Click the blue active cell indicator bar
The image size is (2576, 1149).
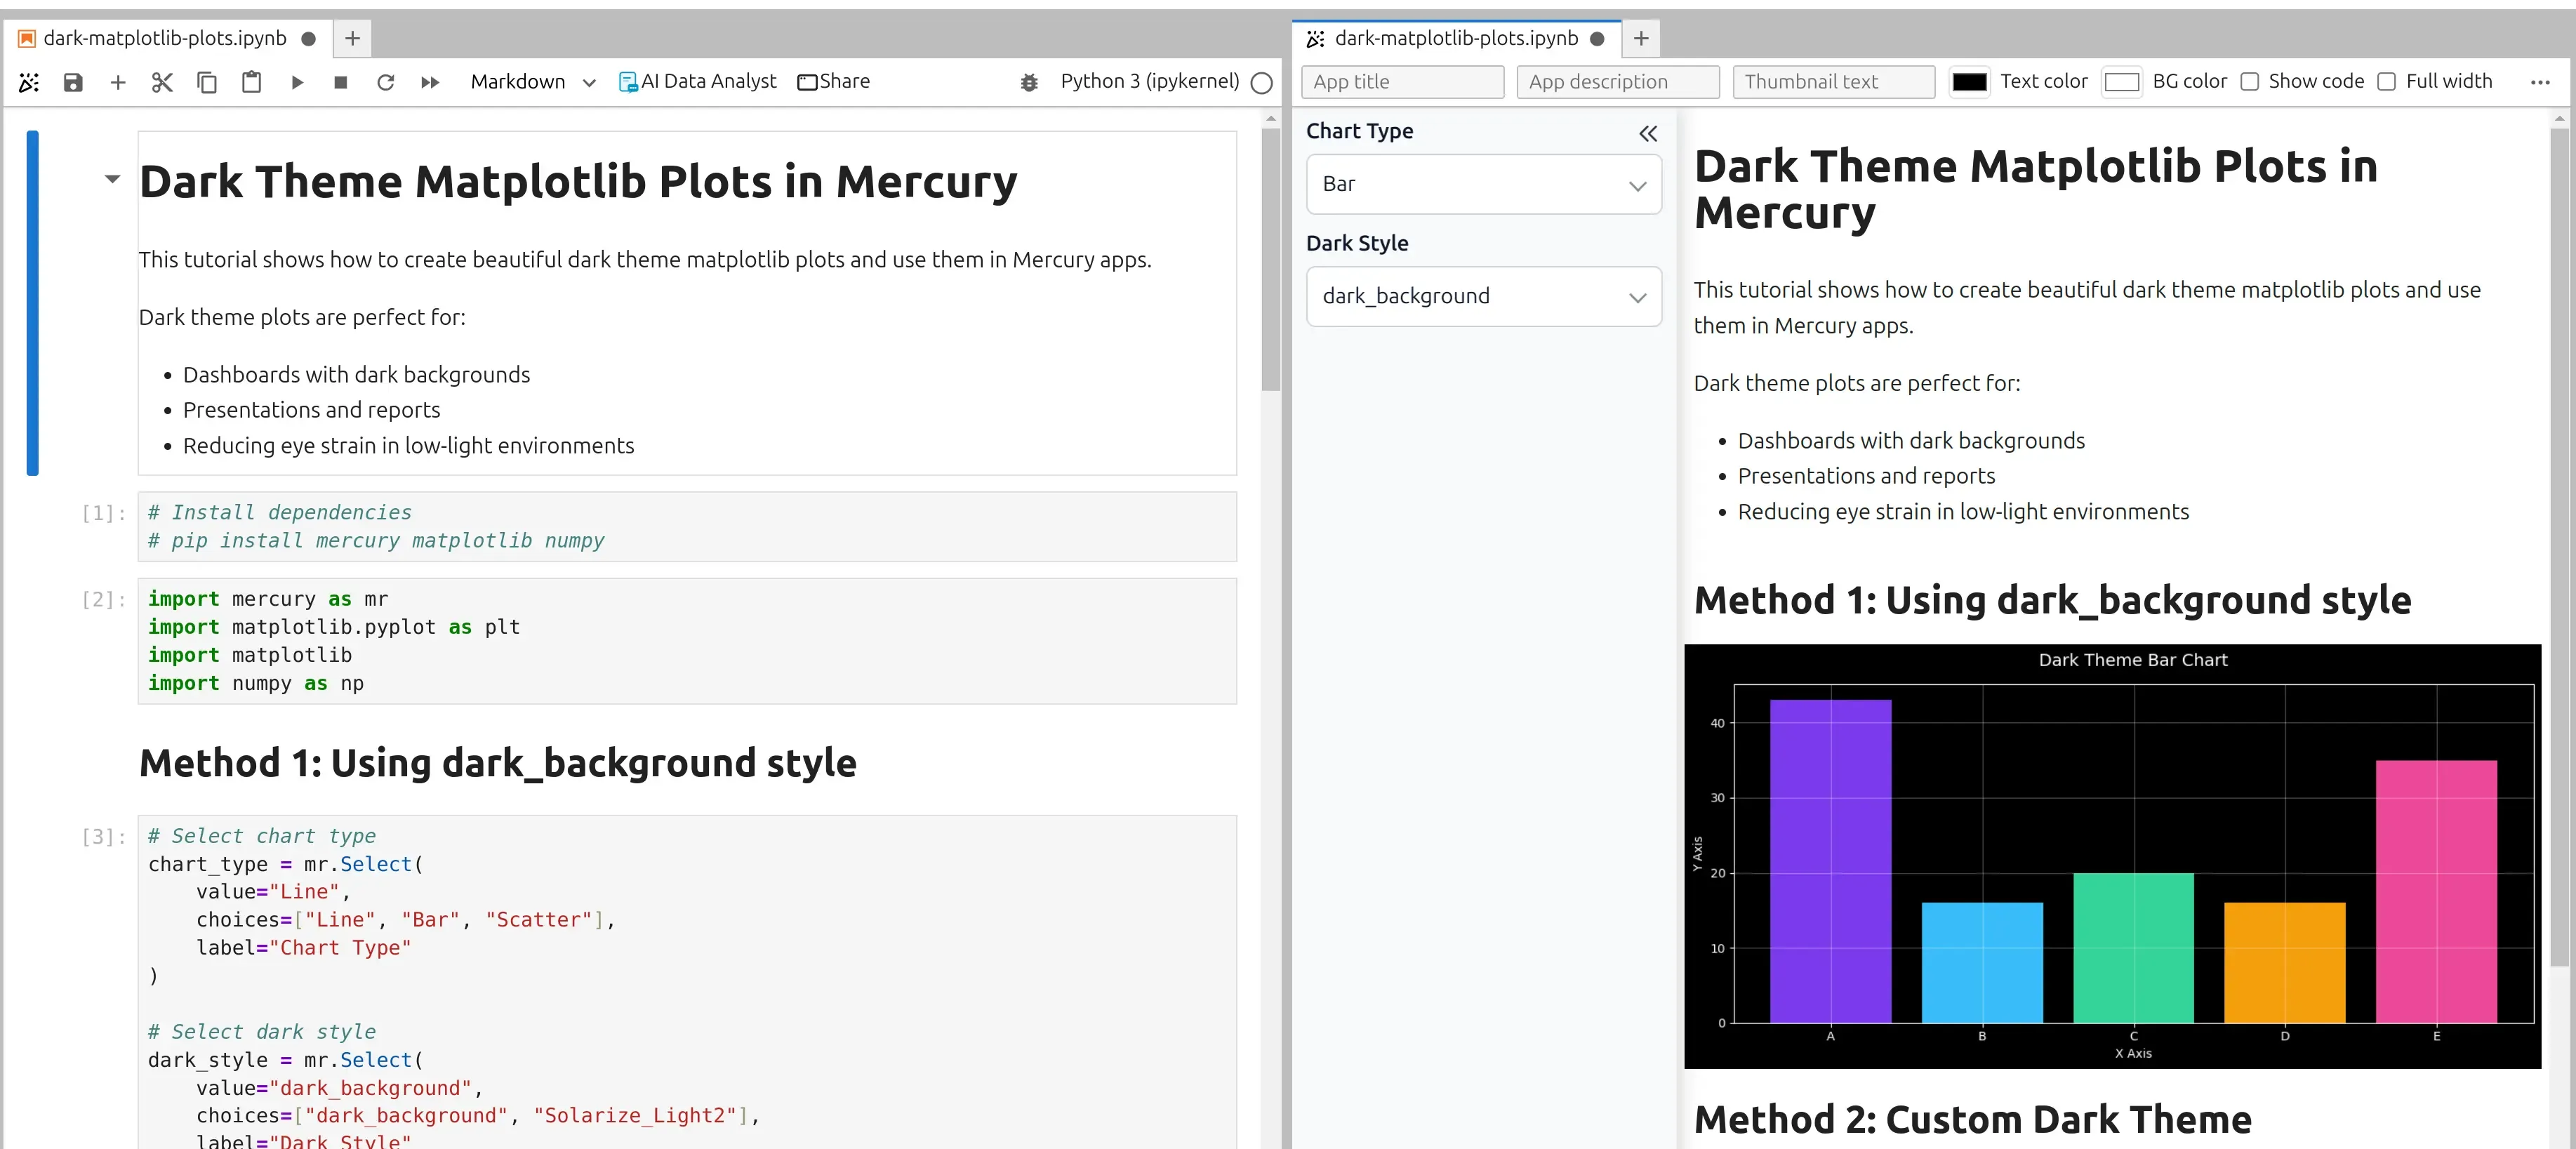[33, 303]
